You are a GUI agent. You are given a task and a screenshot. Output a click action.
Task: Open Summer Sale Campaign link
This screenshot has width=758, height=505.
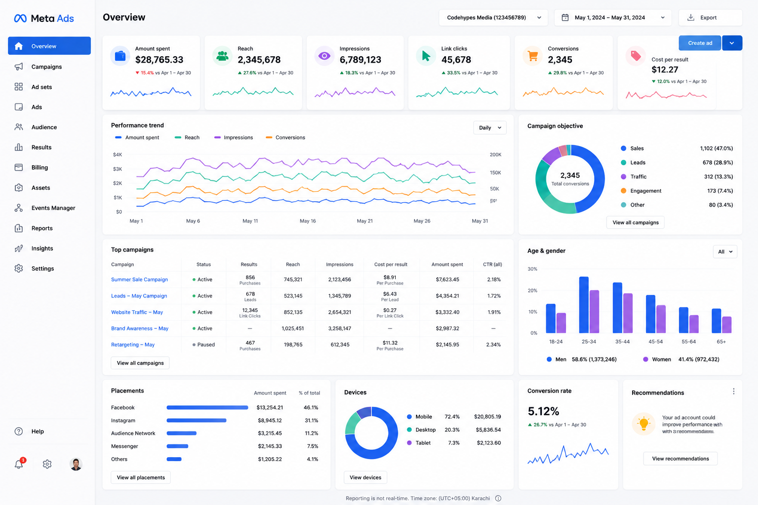(140, 280)
